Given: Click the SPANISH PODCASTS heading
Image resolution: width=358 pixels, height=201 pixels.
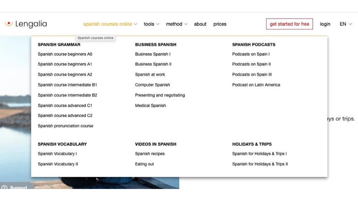Looking at the screenshot, I should (254, 44).
